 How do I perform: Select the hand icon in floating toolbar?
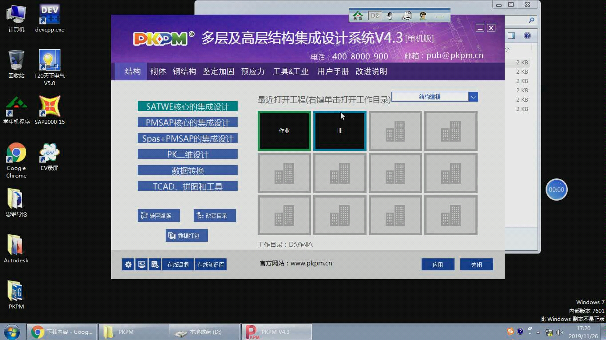tap(390, 16)
